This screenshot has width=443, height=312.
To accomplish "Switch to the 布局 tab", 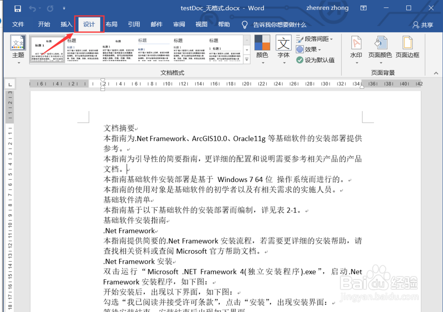I will (111, 24).
